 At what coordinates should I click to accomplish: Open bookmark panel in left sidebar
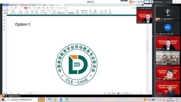click(4, 17)
